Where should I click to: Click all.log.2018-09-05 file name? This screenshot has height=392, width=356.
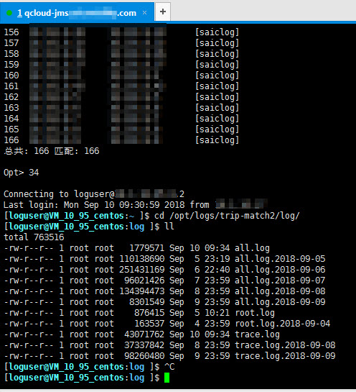click(280, 259)
